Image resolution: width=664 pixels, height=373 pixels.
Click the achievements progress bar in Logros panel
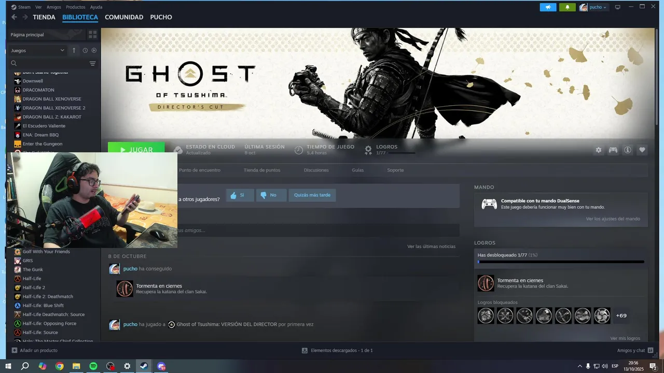click(x=561, y=262)
